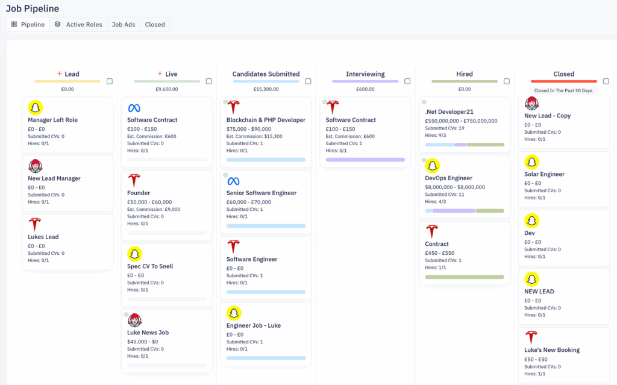The width and height of the screenshot is (617, 385).
Task: Open the Solar Engineer job title
Action: coord(544,174)
